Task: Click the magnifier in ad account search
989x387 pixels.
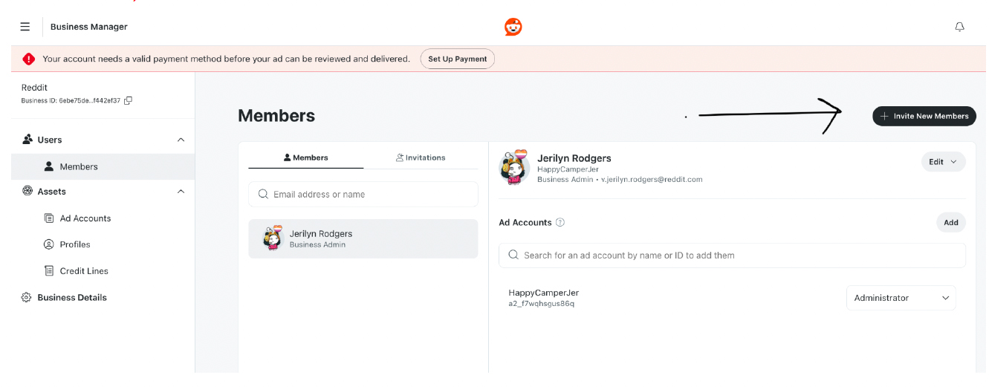Action: click(x=513, y=255)
